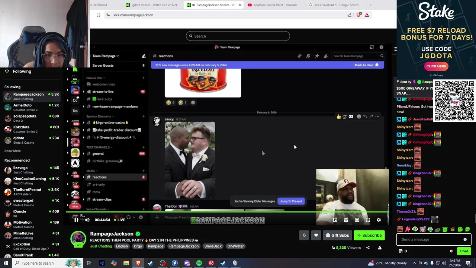Enable picture-in-picture mini player
Image resolution: width=476 pixels, height=268 pixels.
pyautogui.click(x=335, y=220)
